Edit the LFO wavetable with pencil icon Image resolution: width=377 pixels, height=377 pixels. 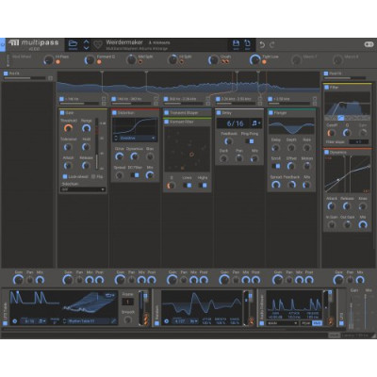(x=114, y=321)
